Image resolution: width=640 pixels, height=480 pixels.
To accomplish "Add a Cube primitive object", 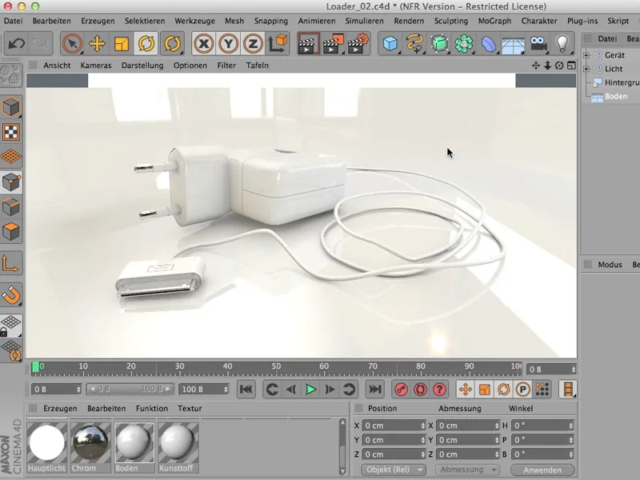I will click(390, 43).
